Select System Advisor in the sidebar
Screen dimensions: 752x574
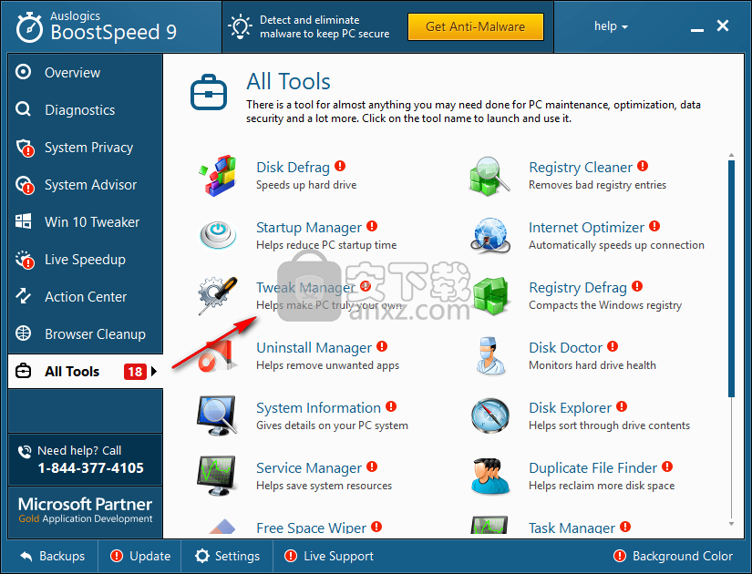pyautogui.click(x=86, y=185)
